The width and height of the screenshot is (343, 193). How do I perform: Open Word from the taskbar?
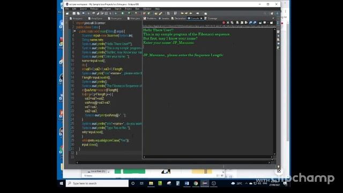187,183
